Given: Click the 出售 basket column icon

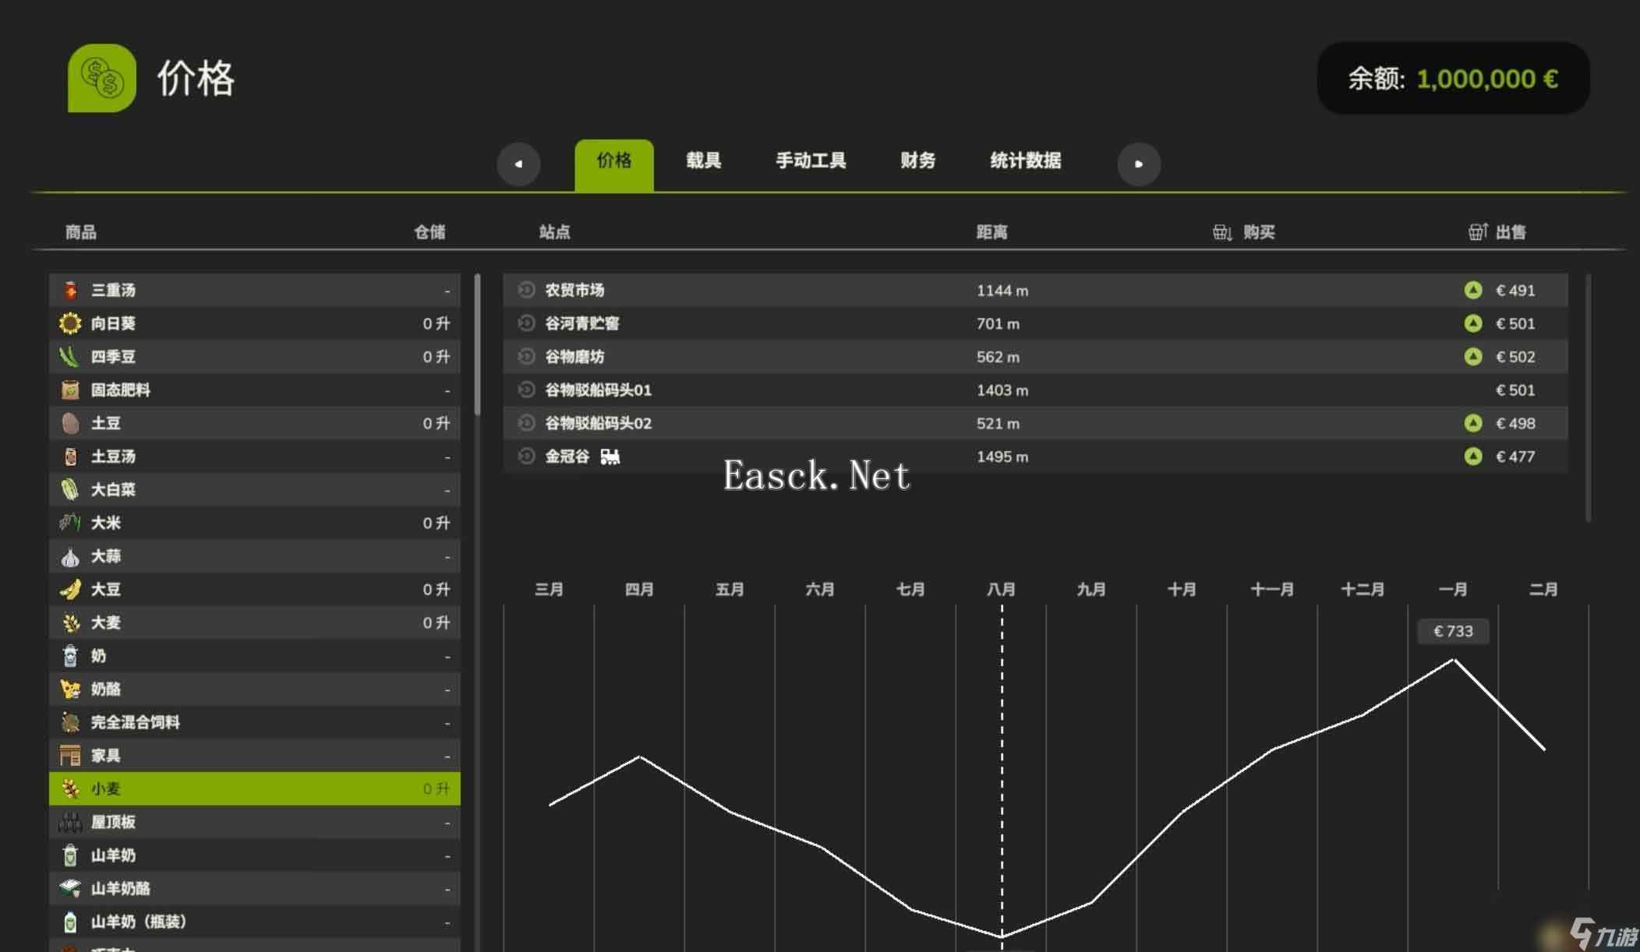Looking at the screenshot, I should click(x=1478, y=231).
